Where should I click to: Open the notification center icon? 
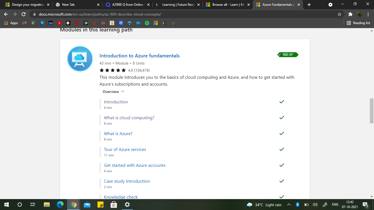(x=365, y=205)
